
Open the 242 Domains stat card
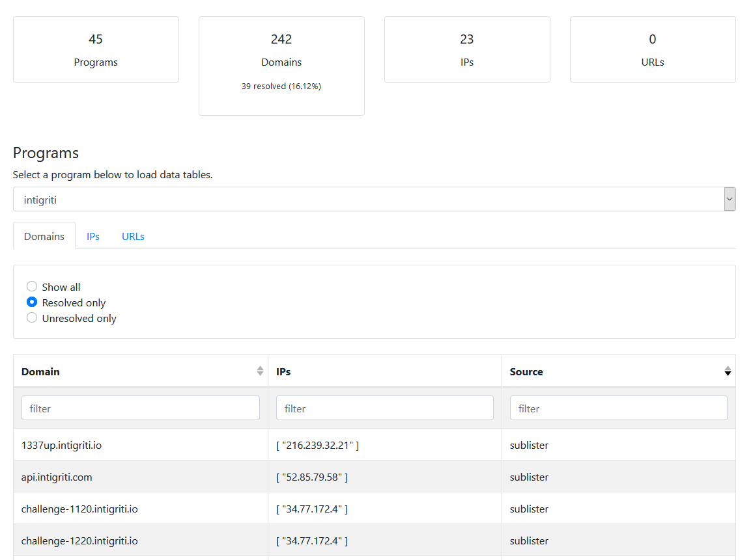[x=281, y=66]
